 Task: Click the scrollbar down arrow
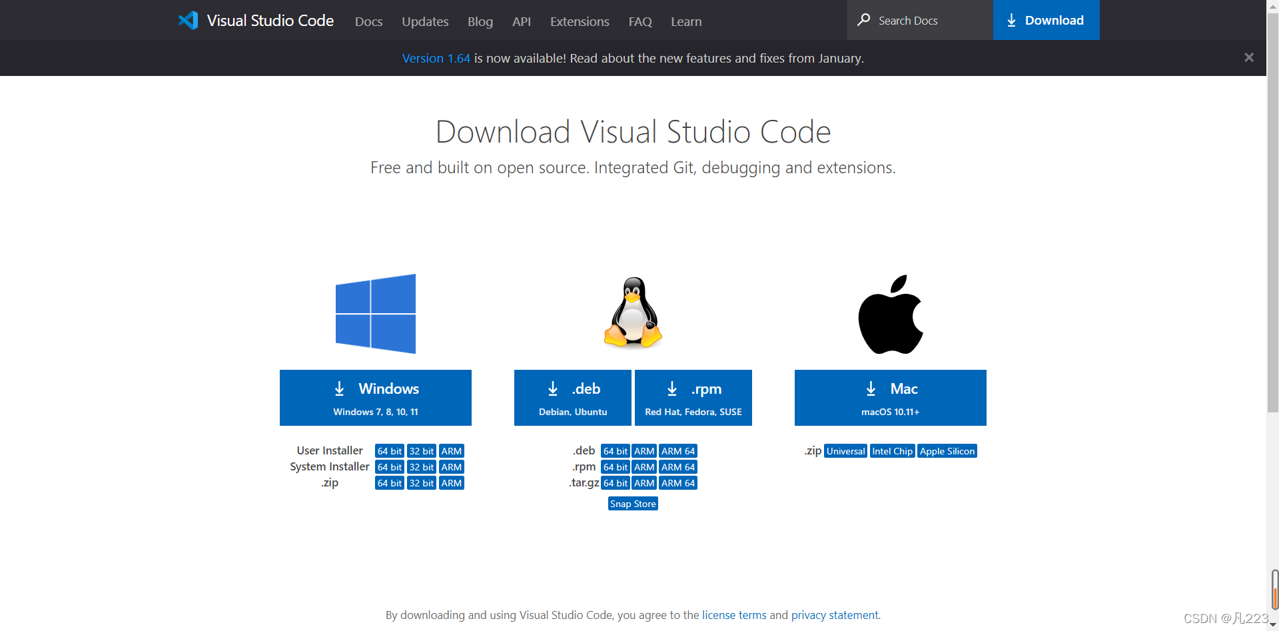1272,625
